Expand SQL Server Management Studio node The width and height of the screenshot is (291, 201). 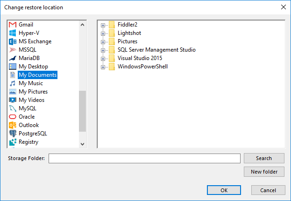(x=103, y=50)
